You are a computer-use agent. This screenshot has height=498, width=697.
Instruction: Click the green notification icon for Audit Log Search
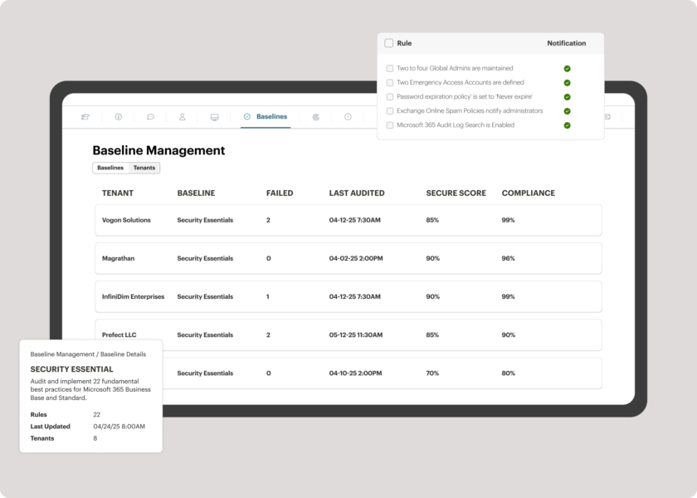click(568, 124)
